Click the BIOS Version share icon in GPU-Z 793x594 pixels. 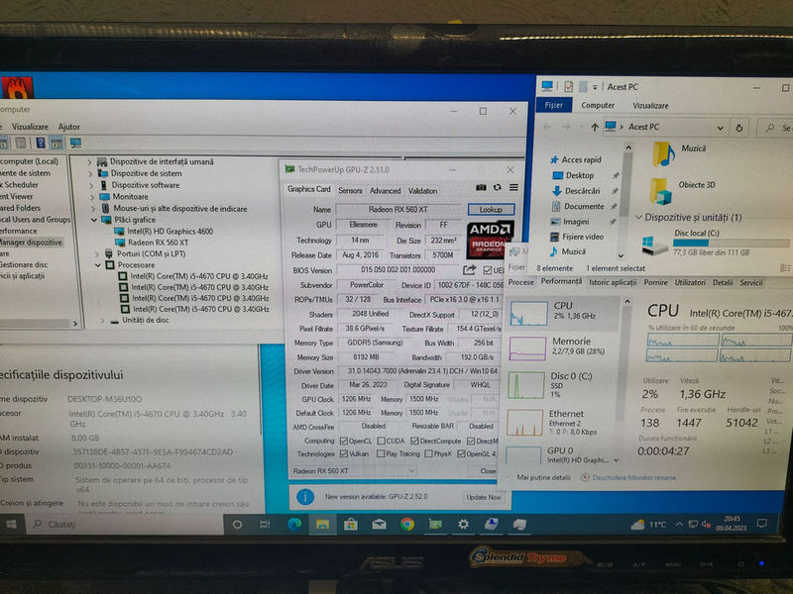click(x=469, y=269)
